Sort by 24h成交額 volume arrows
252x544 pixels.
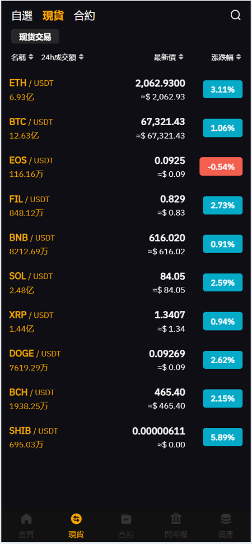(x=81, y=57)
